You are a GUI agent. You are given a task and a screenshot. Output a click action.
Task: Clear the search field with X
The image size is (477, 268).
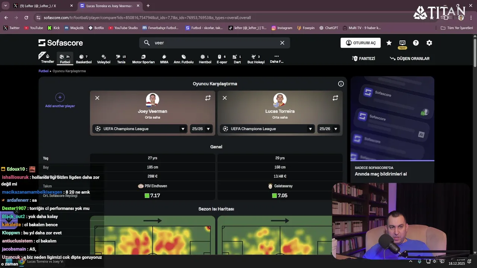coord(282,43)
